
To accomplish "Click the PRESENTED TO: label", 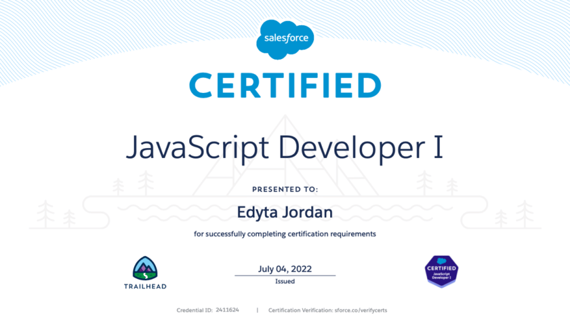I will click(x=285, y=189).
